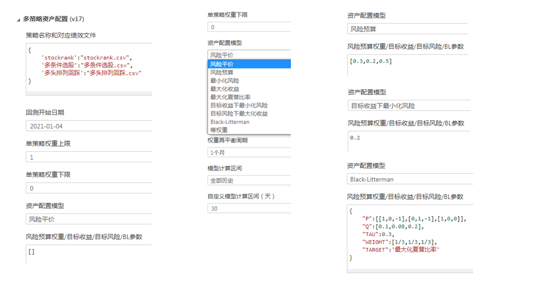Screen dimensions: 533x283
Task: Click the 自定义模型计算区间（天）label
Action: point(241,196)
